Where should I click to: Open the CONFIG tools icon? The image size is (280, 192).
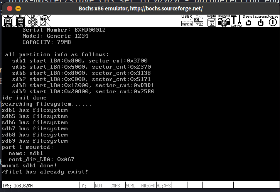[236, 21]
